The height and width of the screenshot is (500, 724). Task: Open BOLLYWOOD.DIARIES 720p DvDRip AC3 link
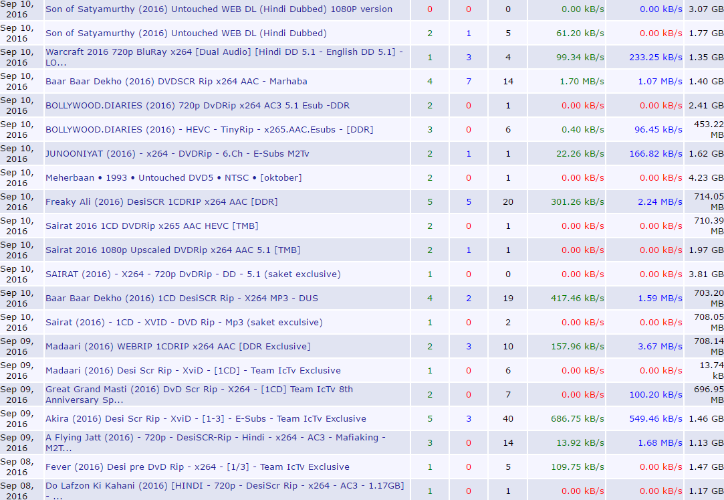pos(198,105)
